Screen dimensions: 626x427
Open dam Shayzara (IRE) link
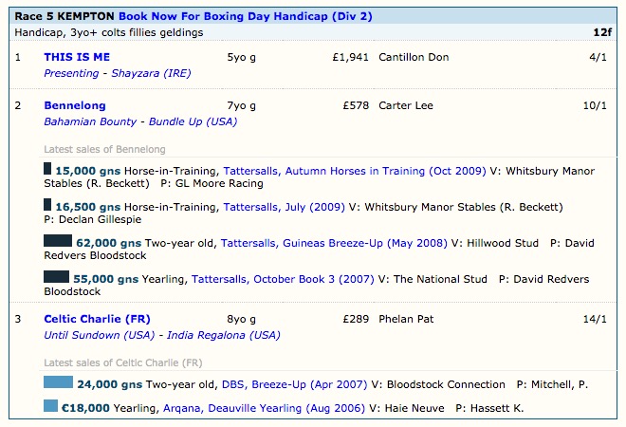click(x=151, y=73)
